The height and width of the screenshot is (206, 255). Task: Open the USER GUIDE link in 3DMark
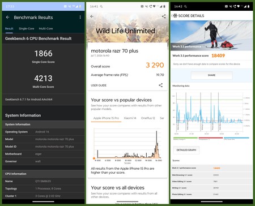point(99,85)
